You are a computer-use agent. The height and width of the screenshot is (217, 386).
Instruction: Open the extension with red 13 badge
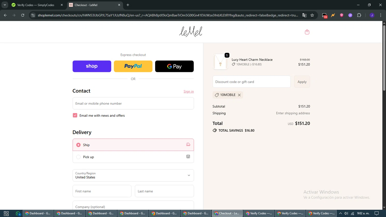(324, 15)
